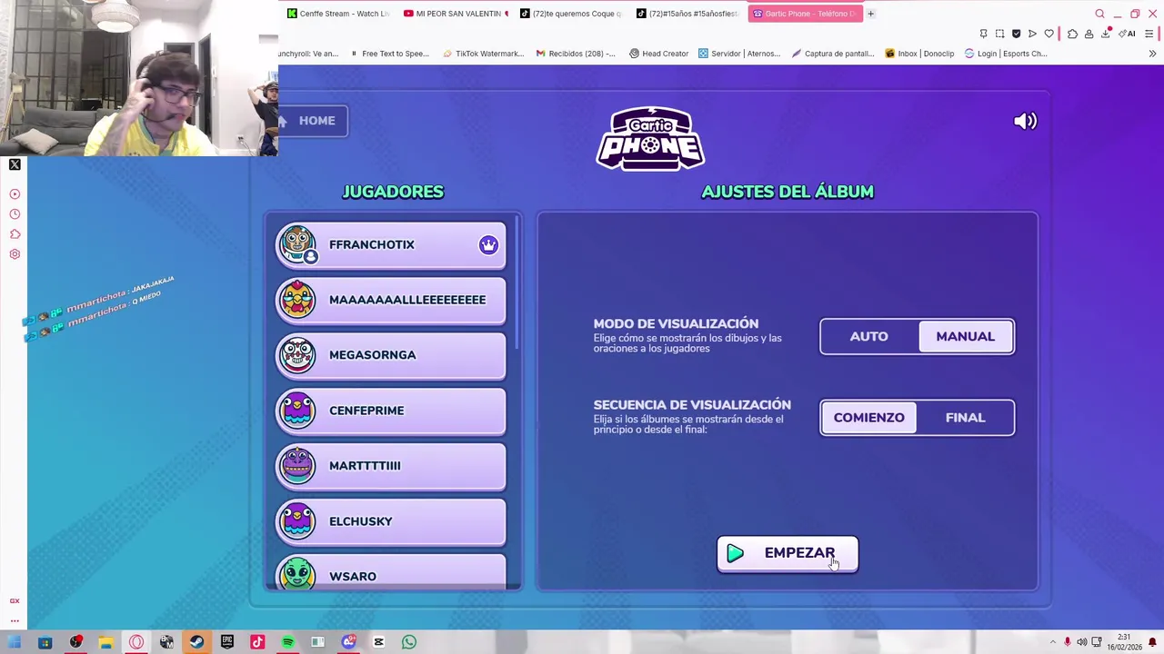Click the Gartic Phone logo
Image resolution: width=1164 pixels, height=654 pixels.
click(x=650, y=138)
